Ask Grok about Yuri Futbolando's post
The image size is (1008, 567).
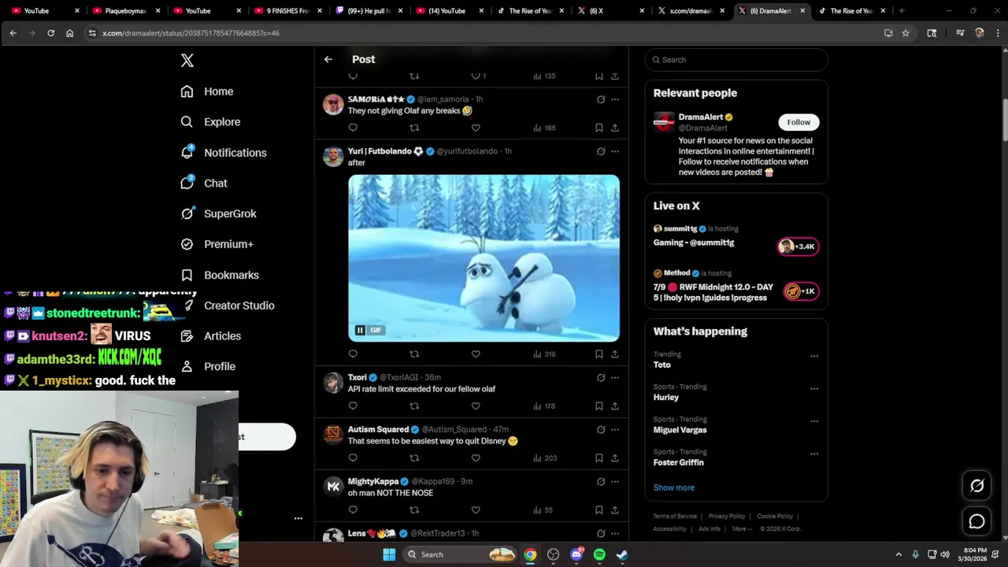601,151
